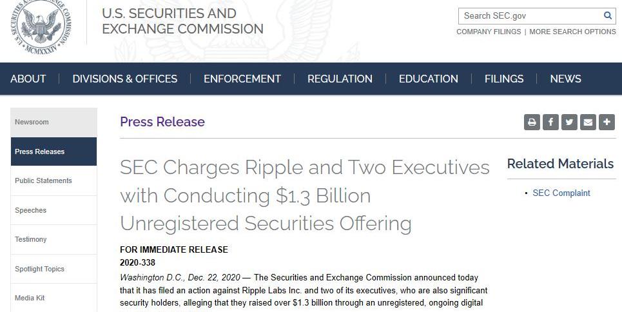Share the press release on Twitter
Viewport: 622px width, 312px height.
click(569, 122)
